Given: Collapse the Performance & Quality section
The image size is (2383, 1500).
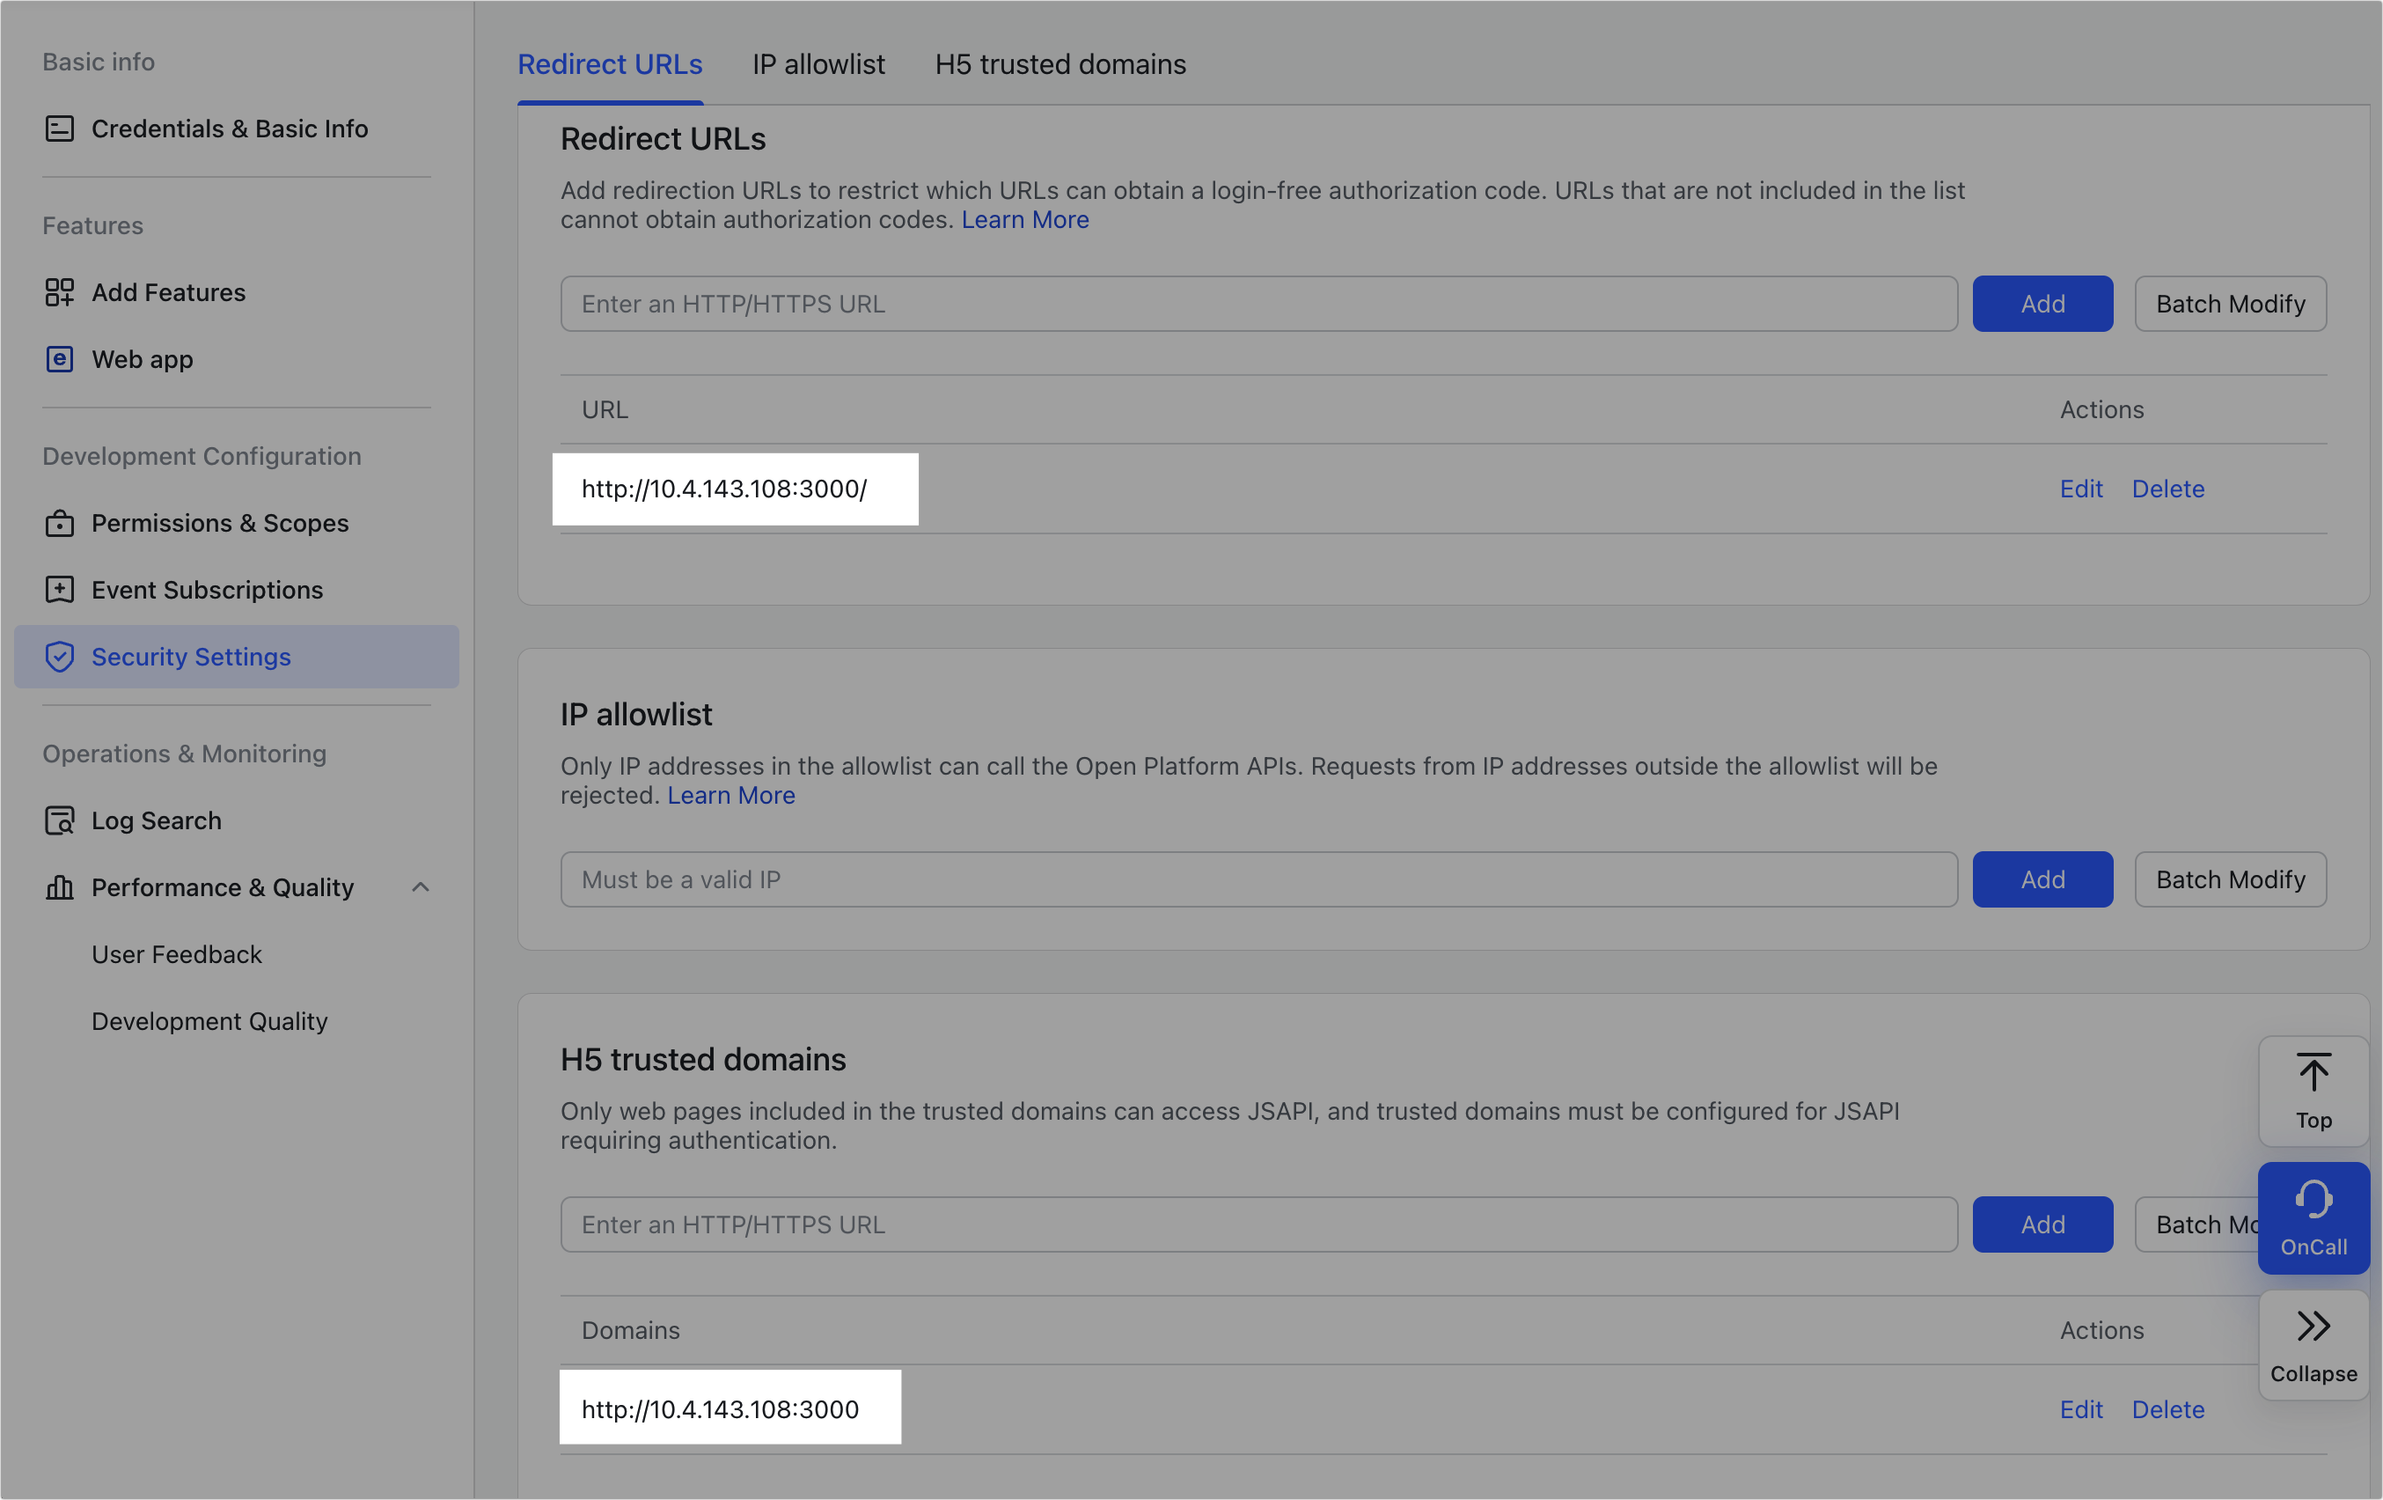Looking at the screenshot, I should [x=421, y=886].
